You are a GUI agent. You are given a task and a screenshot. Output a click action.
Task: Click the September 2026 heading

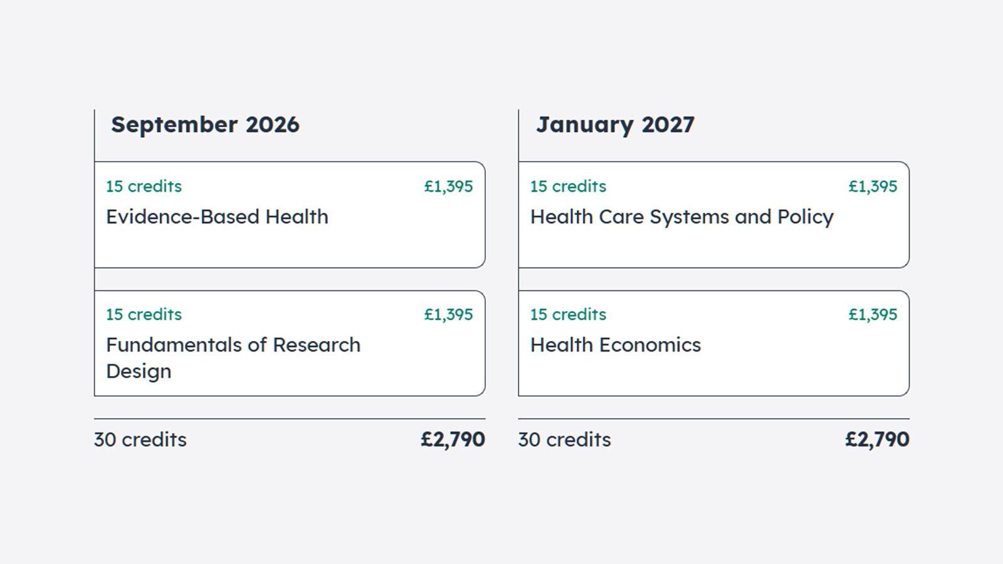click(x=205, y=125)
